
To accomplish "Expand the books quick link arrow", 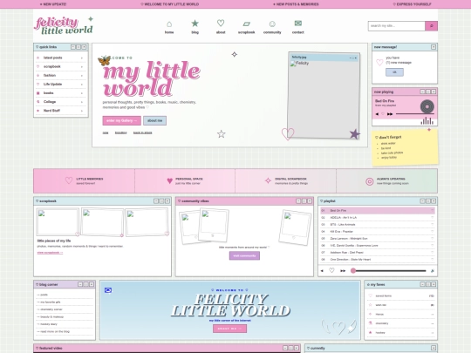I will (82, 93).
